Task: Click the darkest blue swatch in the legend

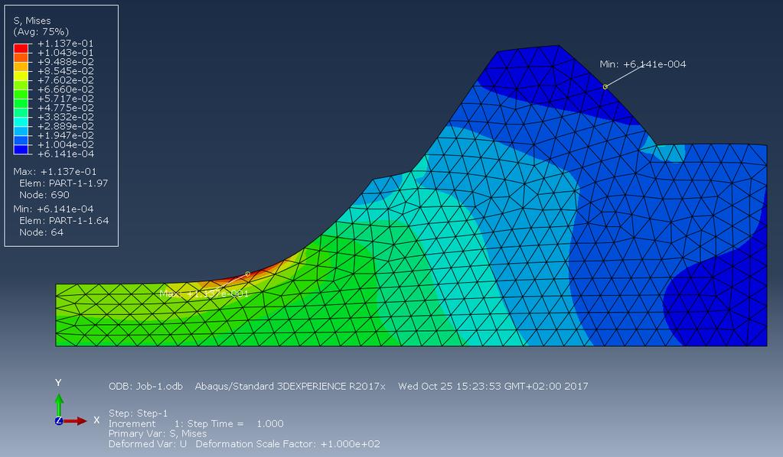Action: pyautogui.click(x=21, y=149)
